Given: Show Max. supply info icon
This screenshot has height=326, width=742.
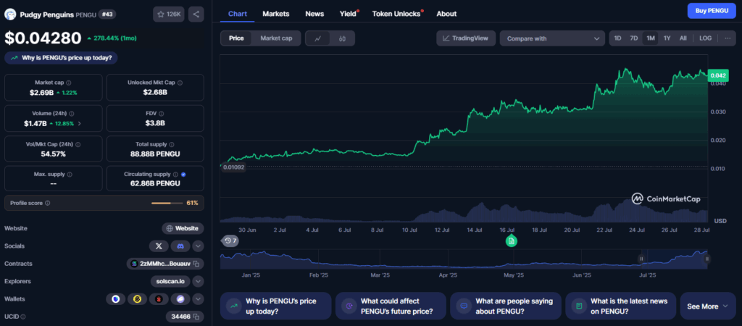Looking at the screenshot, I should click(70, 174).
